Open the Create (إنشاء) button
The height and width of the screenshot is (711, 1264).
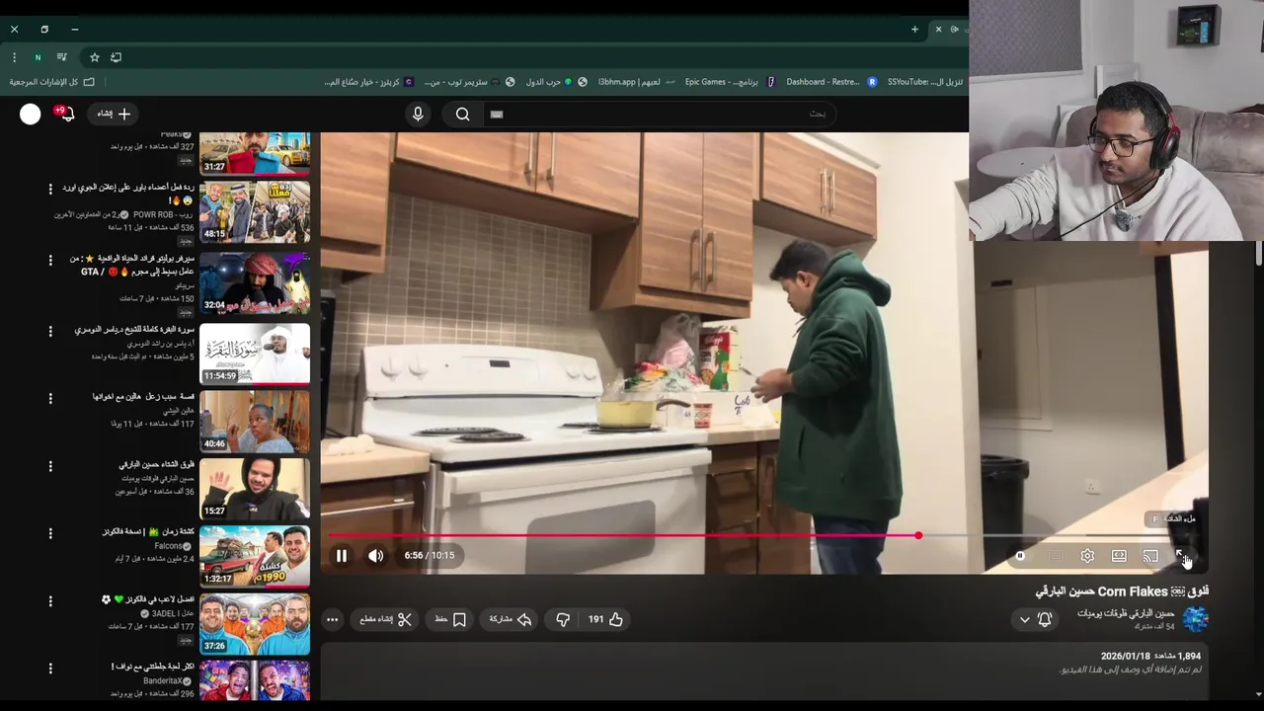[114, 114]
